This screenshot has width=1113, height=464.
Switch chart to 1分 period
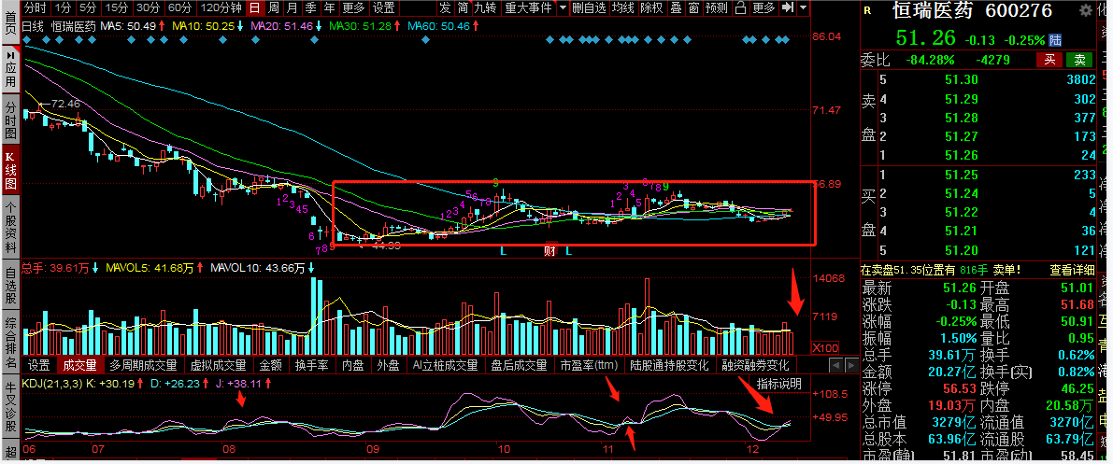point(63,7)
